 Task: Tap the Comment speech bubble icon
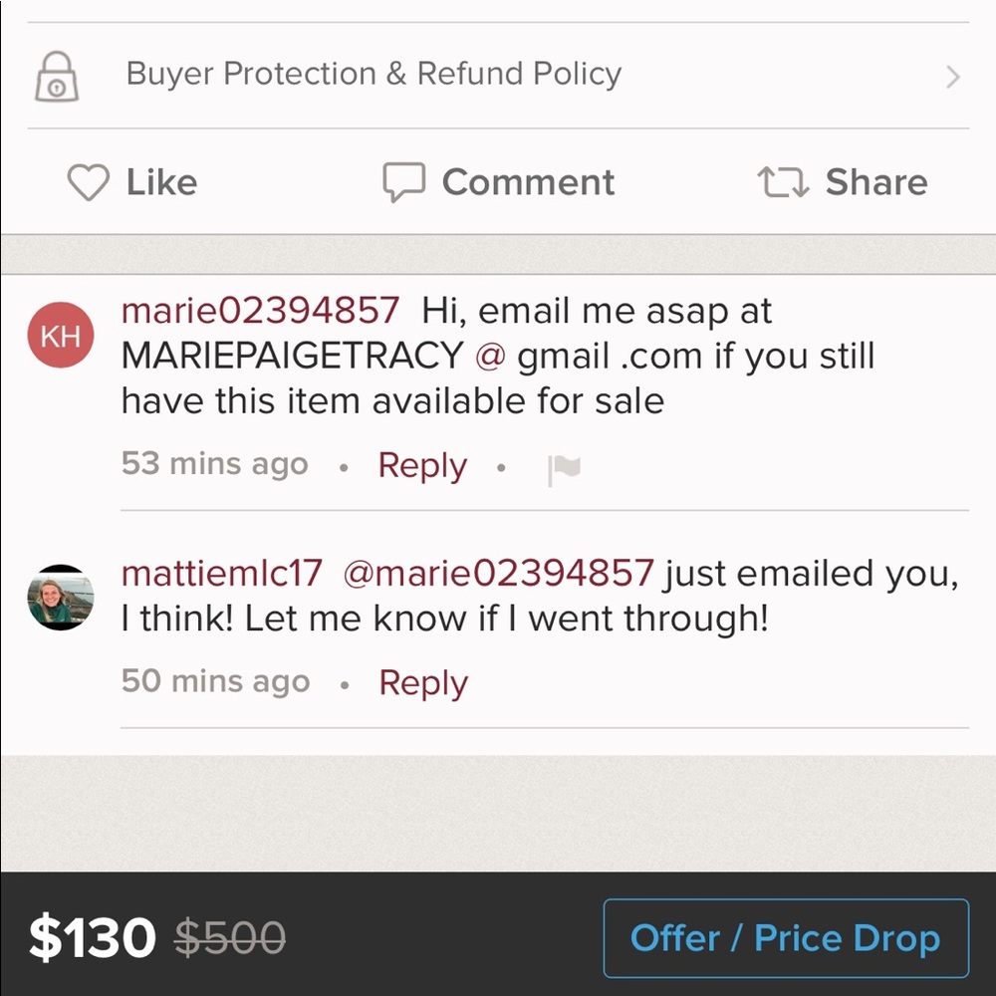[x=403, y=182]
